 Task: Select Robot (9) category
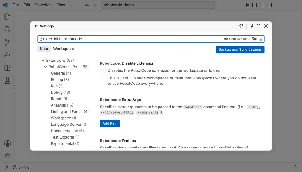[x=59, y=99]
